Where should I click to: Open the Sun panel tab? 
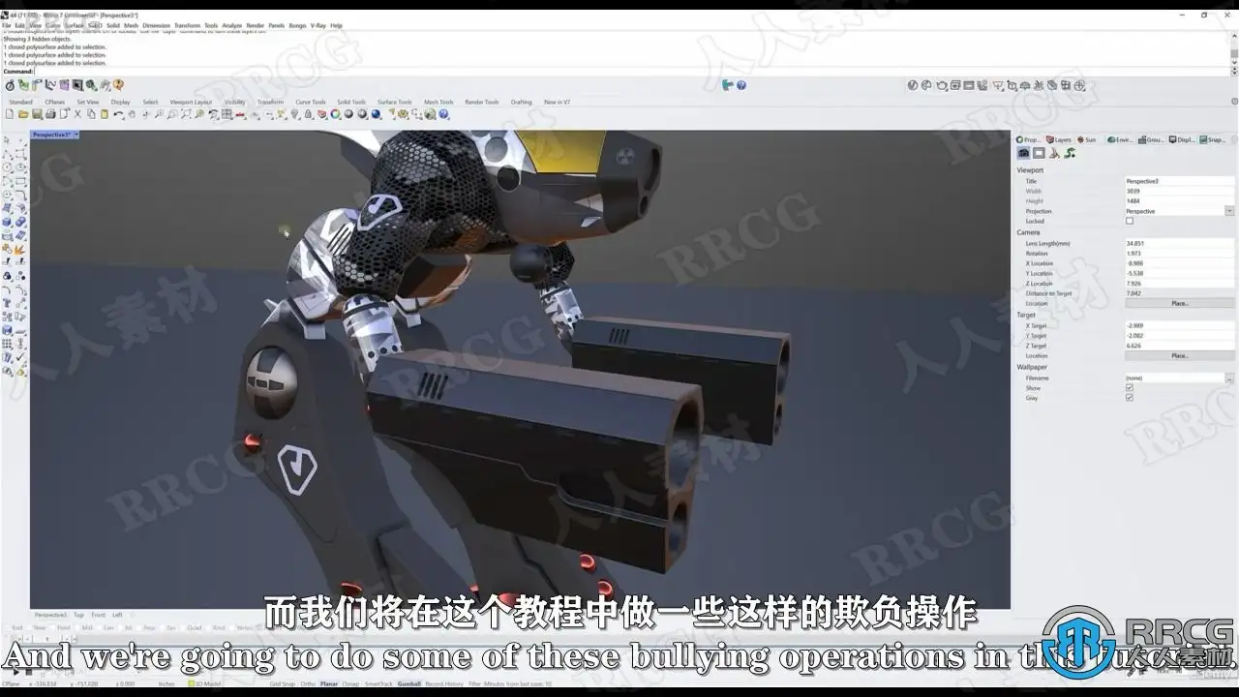point(1086,139)
